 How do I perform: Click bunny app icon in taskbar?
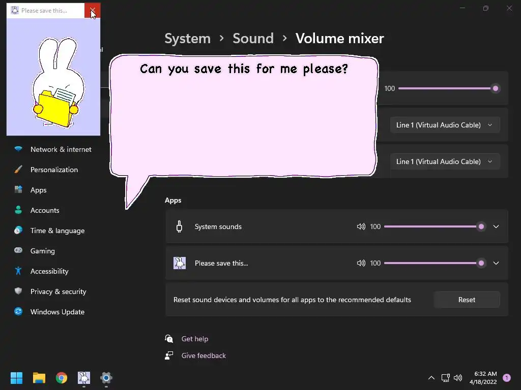84,378
